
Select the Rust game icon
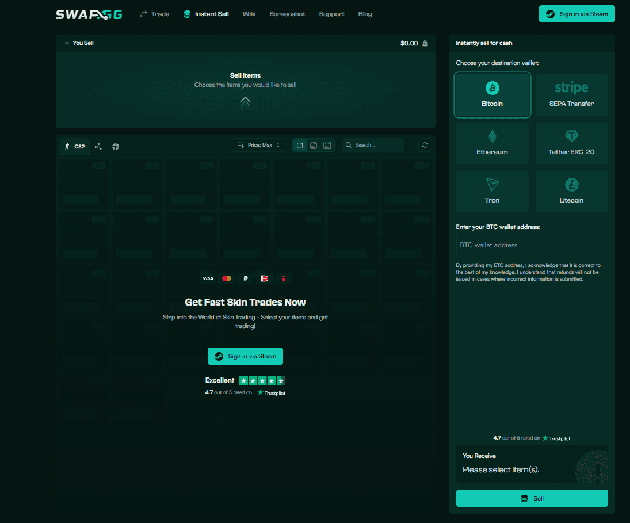[116, 147]
